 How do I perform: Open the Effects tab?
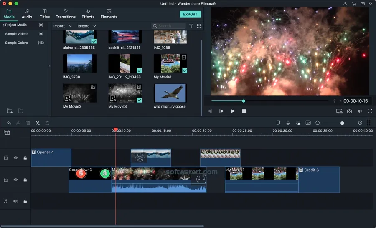click(88, 14)
